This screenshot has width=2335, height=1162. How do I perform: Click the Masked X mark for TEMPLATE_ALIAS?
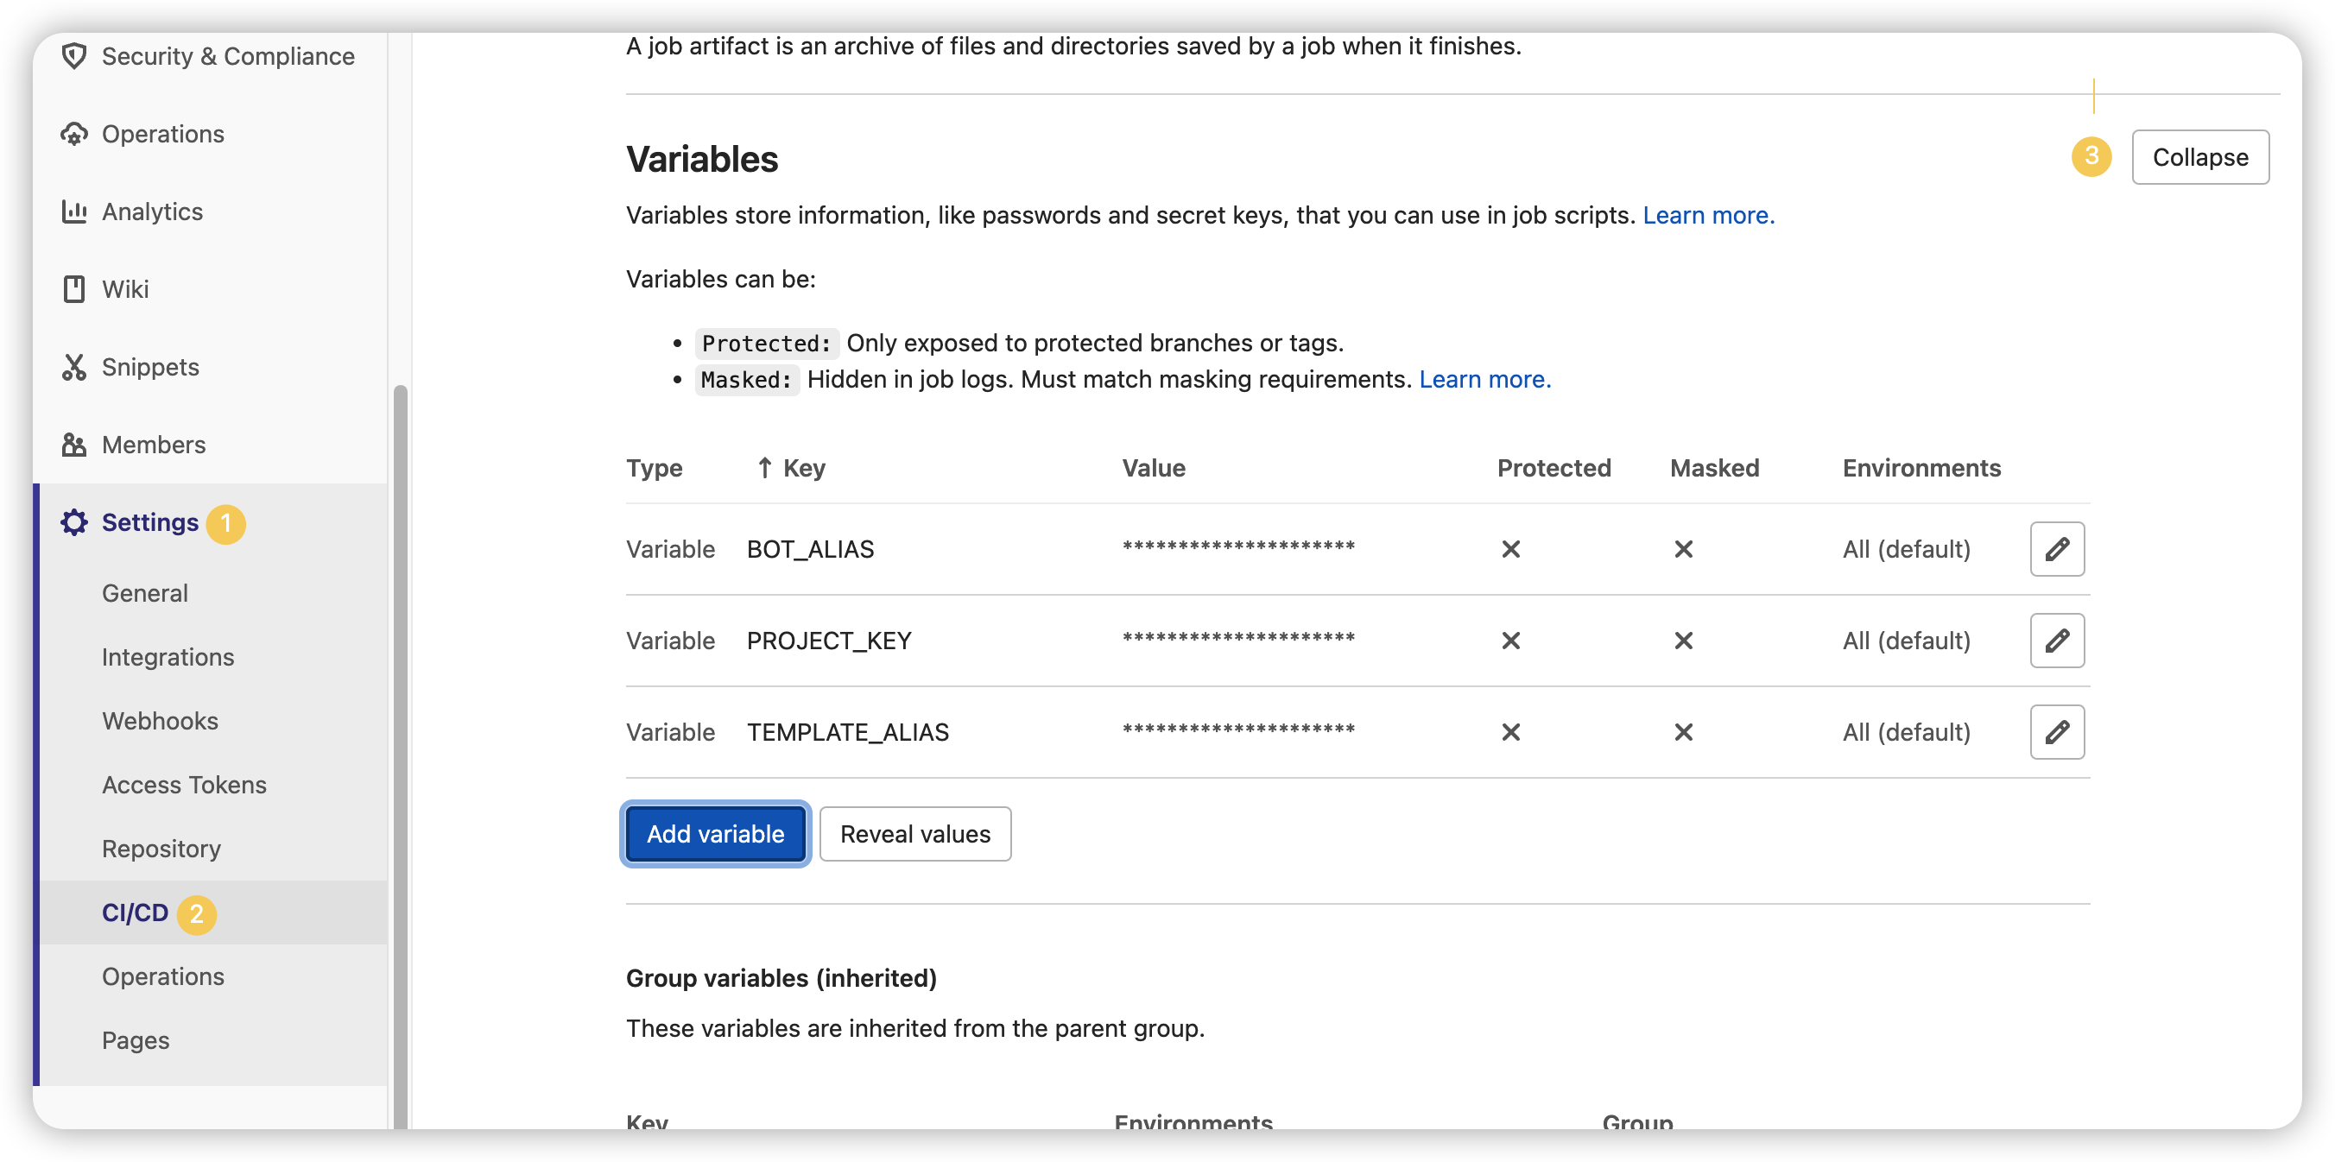(x=1683, y=732)
